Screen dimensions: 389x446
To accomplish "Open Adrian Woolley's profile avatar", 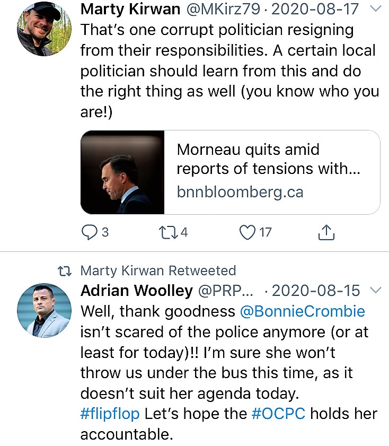I will click(44, 310).
